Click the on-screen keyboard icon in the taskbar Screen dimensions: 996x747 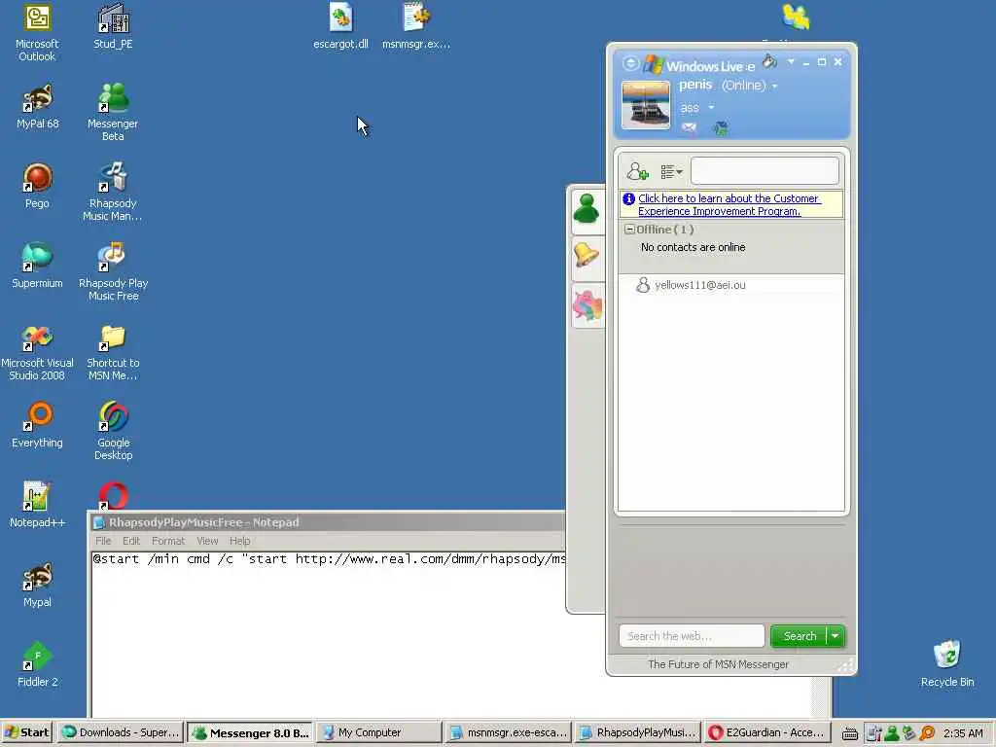click(x=850, y=733)
